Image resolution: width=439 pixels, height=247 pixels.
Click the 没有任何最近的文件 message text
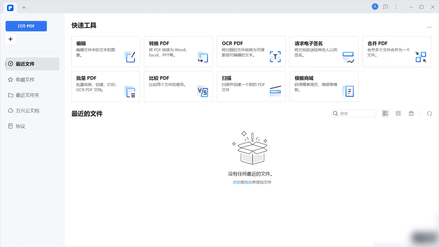[x=251, y=174]
